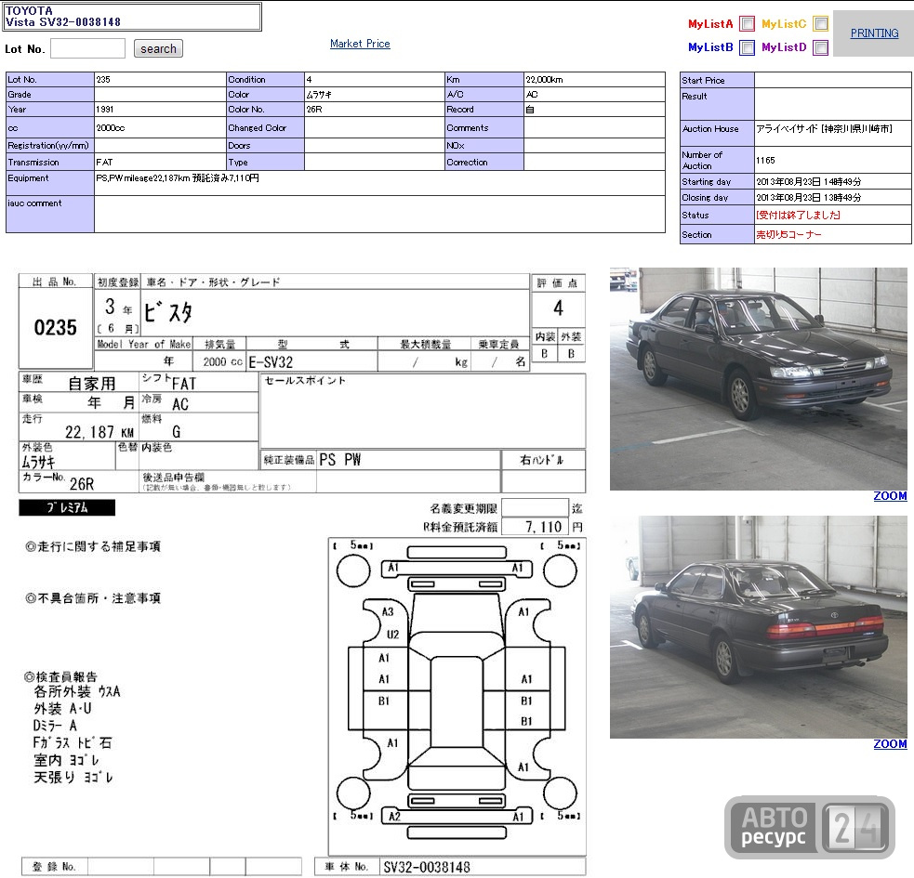The height and width of the screenshot is (878, 914).
Task: Select the Year value 1991 cell
Action: point(160,109)
